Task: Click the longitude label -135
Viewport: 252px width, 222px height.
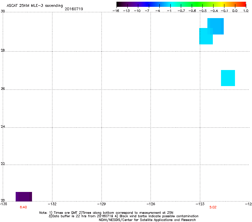Action: coord(3,204)
